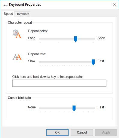This screenshot has height=138, width=119.
Task: Set cursor blink rate near Fast end
Action: click(x=93, y=108)
